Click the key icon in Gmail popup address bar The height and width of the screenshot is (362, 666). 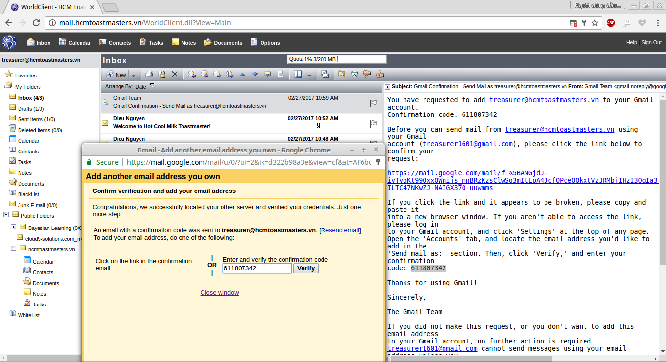[x=378, y=162]
